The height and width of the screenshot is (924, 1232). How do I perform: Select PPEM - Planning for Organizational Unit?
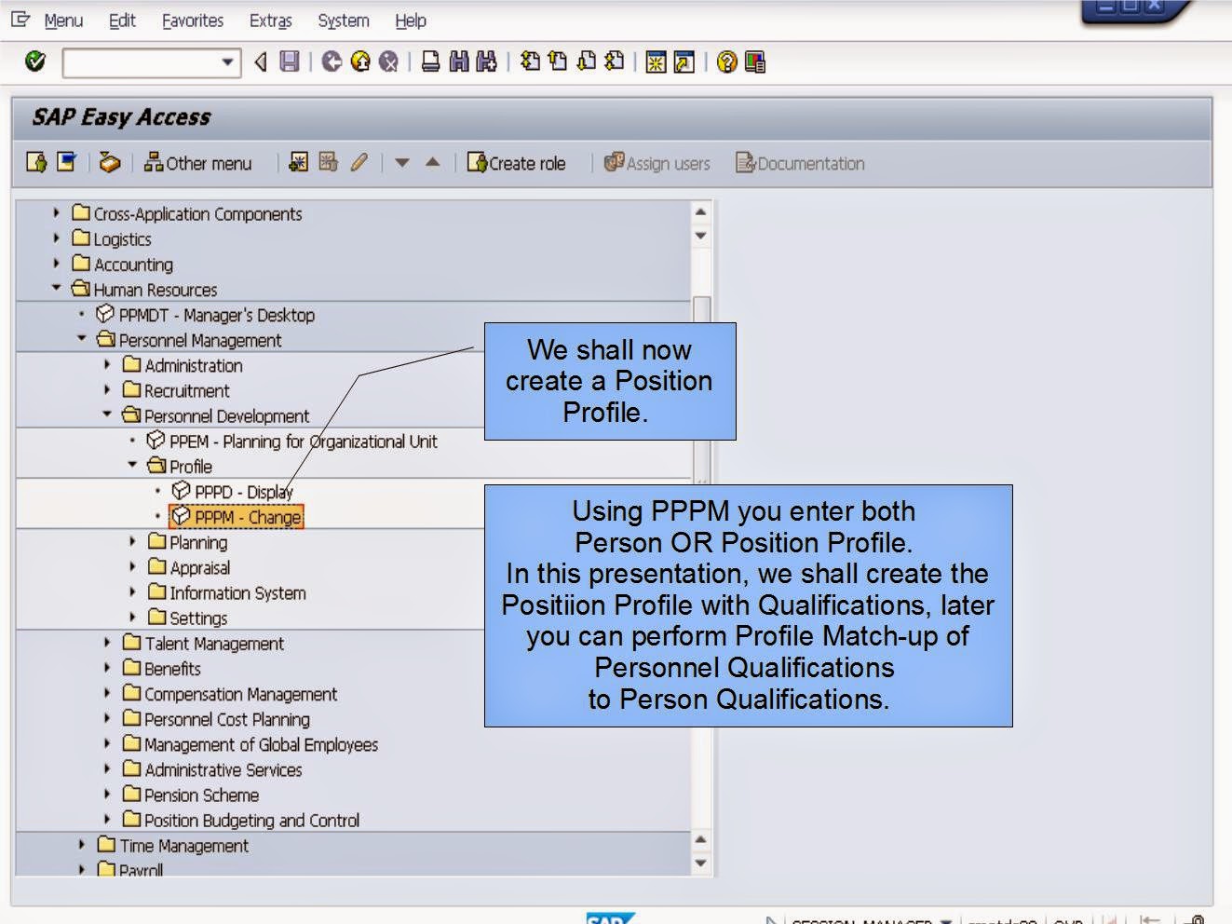point(292,441)
